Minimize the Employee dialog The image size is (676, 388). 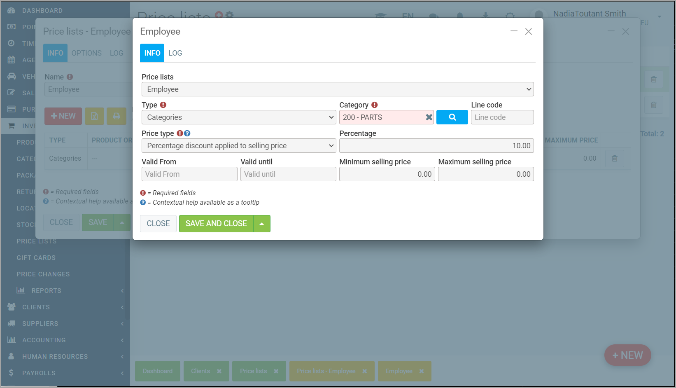point(514,31)
